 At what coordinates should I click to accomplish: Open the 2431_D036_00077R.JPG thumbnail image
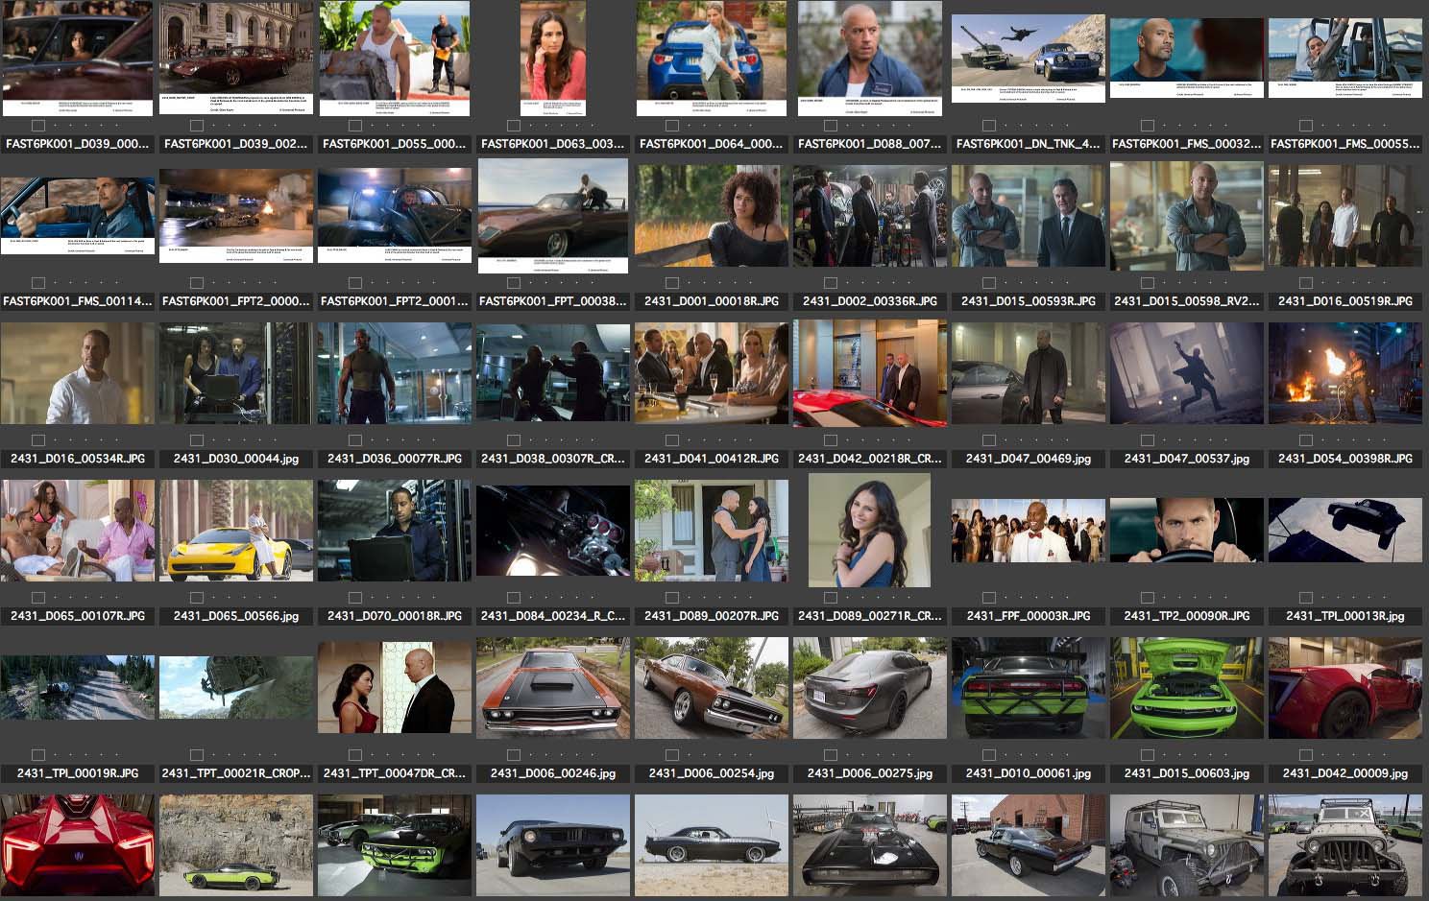tap(395, 373)
